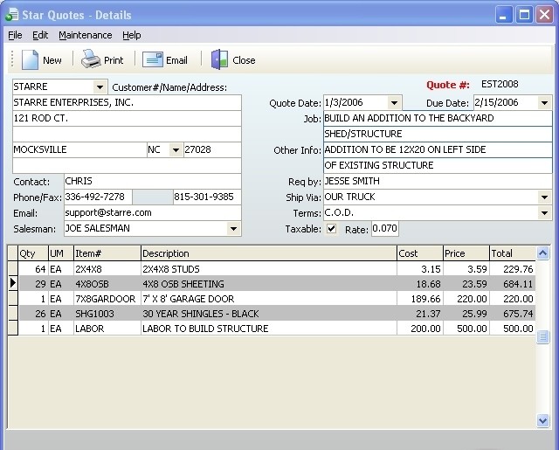Click the current row arrow indicator

(12, 283)
